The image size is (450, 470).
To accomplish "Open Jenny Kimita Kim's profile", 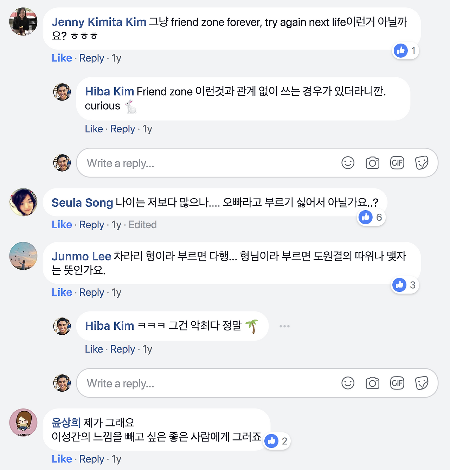I will (x=99, y=22).
